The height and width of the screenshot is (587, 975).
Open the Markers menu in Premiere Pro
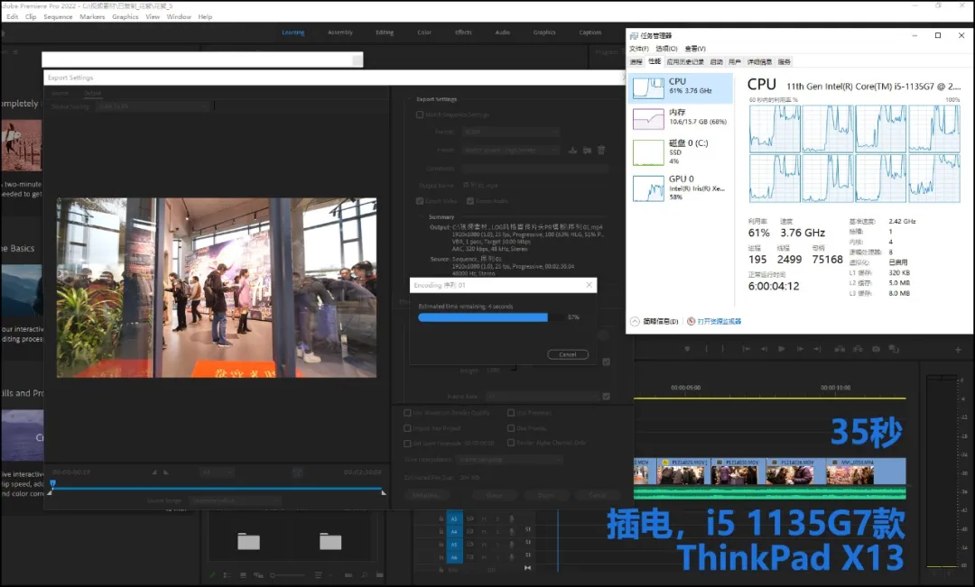click(x=92, y=17)
